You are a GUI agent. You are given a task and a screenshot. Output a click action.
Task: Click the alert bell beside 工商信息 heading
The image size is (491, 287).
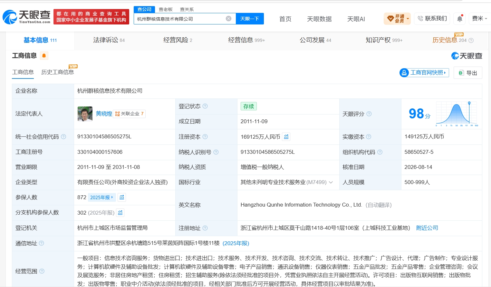click(44, 56)
